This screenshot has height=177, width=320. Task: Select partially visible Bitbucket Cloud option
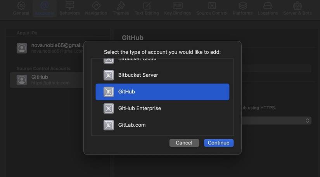tap(163, 61)
